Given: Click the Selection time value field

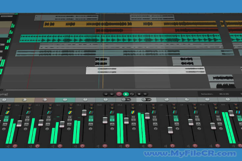Looking at the screenshot, I should point(224,94).
